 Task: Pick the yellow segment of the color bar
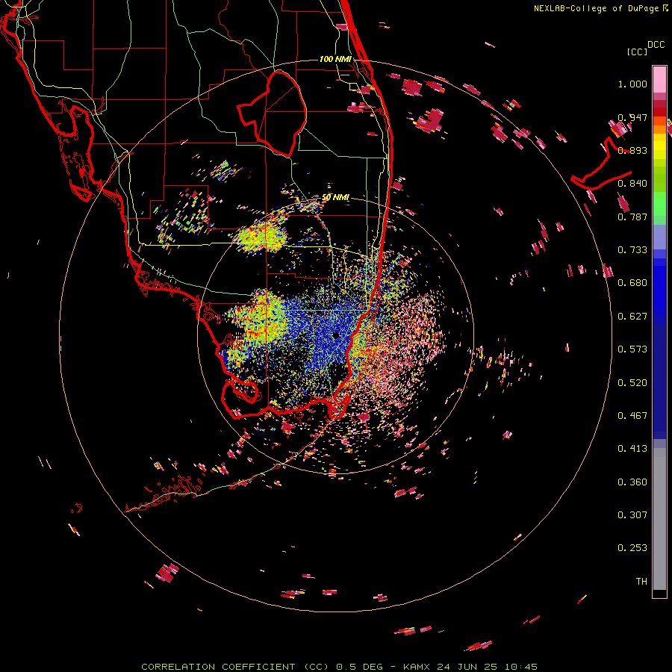pos(659,146)
